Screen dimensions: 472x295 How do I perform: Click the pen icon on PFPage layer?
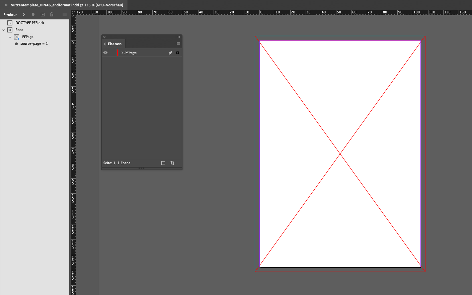click(170, 53)
